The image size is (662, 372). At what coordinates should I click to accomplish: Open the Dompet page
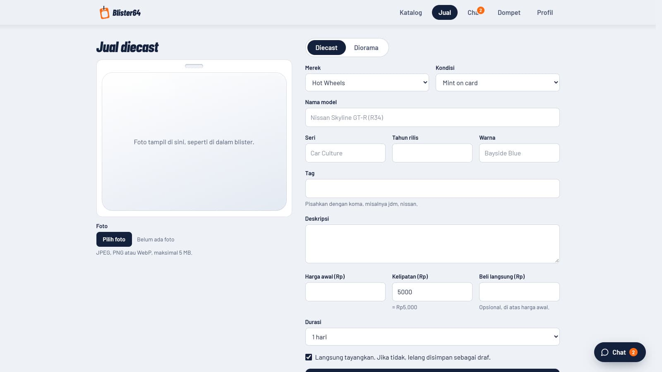tap(509, 12)
